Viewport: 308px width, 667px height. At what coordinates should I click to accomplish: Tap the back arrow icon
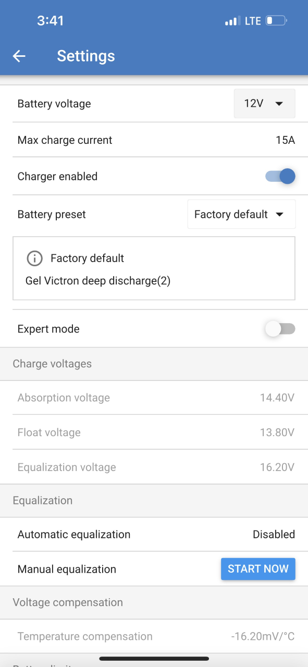tap(19, 56)
